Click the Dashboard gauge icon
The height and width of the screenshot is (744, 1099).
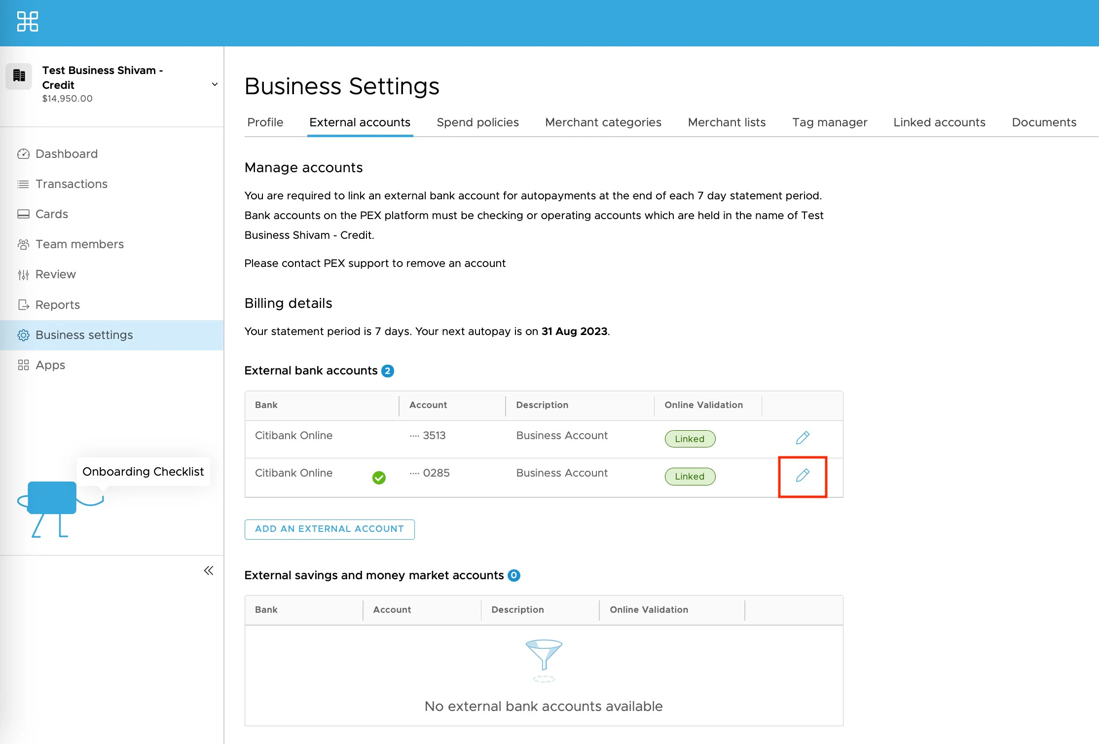pos(23,154)
